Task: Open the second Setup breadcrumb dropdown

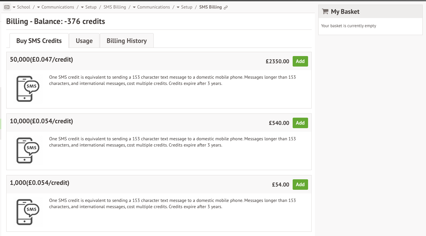Action: tap(178, 7)
